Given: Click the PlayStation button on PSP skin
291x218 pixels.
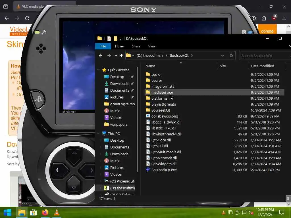Looking at the screenshot, I should point(38,100).
